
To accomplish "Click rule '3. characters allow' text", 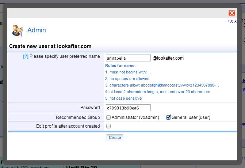I will pos(162,85).
